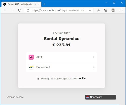Open the Collections icon

click(106, 10)
